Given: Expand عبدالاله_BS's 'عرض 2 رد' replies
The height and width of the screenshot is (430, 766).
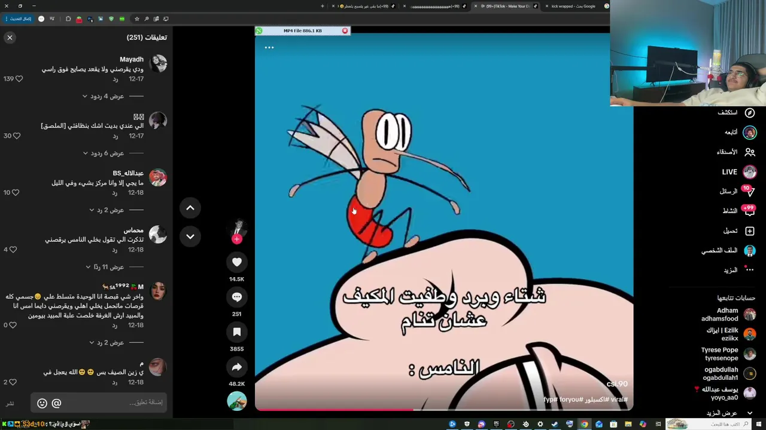Looking at the screenshot, I should (107, 210).
